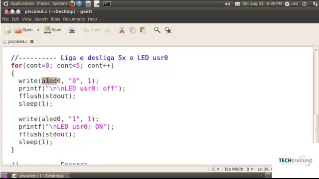Viewport: 319px width, 179px height.
Task: Click scrollbar up arrow in editor
Action: coord(316,50)
